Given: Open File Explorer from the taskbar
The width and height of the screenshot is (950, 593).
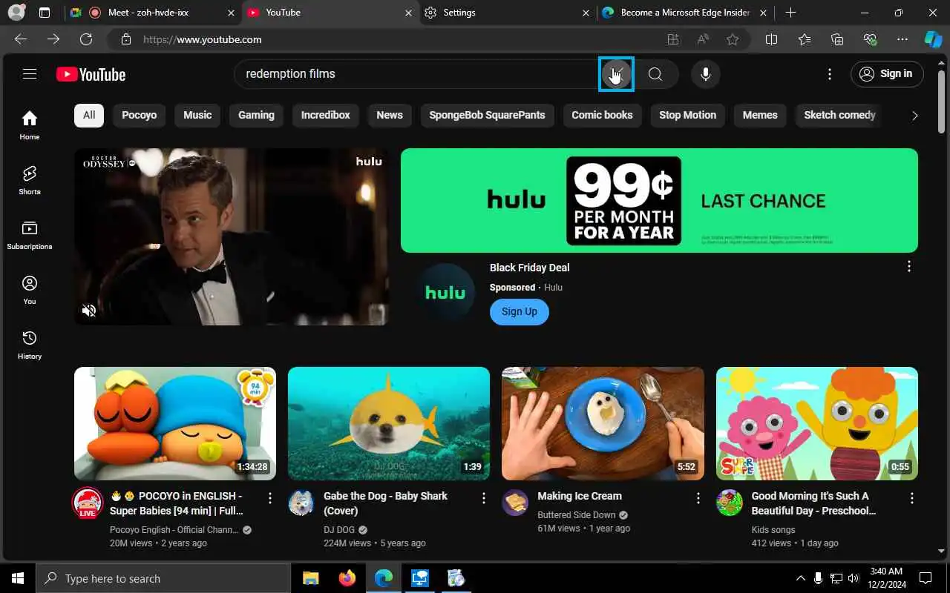Looking at the screenshot, I should 310,578.
